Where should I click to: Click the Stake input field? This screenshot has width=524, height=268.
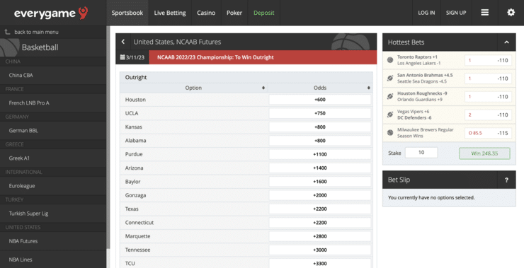(x=421, y=153)
